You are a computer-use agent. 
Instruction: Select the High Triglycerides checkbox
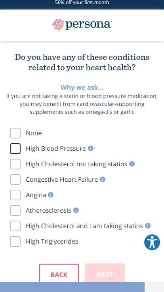tap(15, 241)
